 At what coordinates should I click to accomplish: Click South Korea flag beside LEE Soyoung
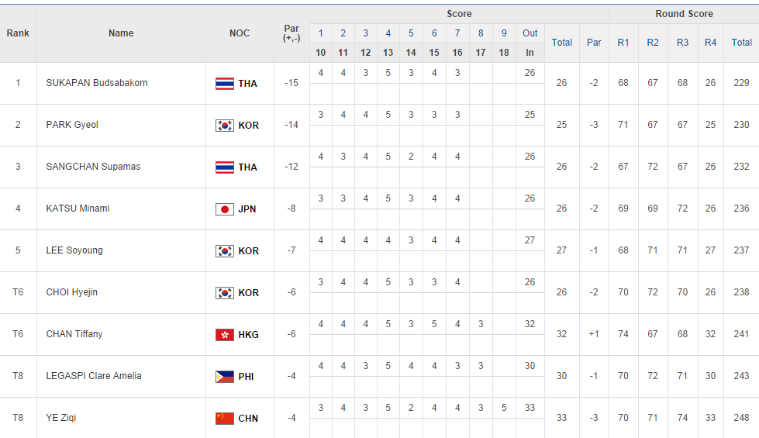pyautogui.click(x=225, y=251)
